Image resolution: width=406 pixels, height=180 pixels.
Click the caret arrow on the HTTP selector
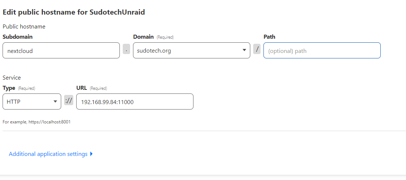pyautogui.click(x=55, y=102)
